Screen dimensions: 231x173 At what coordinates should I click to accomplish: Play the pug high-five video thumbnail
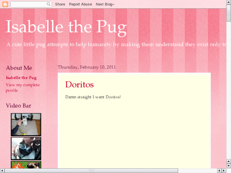point(26,124)
